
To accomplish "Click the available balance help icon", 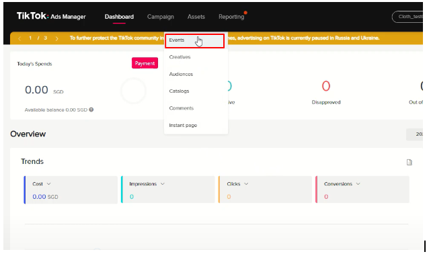I will click(x=91, y=110).
